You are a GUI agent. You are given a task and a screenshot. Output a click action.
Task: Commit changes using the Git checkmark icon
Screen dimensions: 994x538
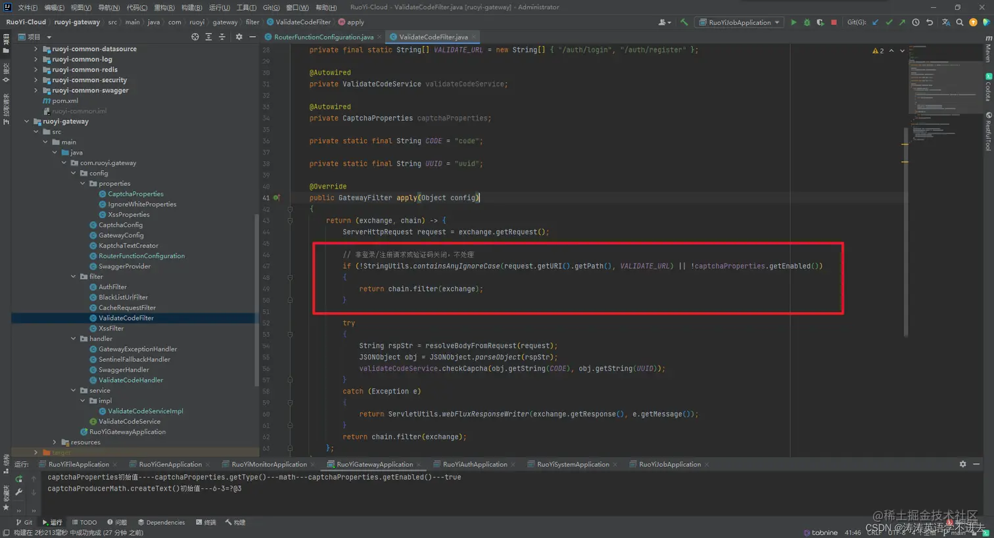889,22
